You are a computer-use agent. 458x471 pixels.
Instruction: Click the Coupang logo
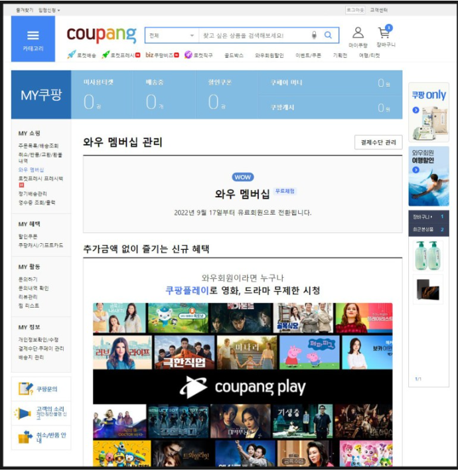point(102,35)
